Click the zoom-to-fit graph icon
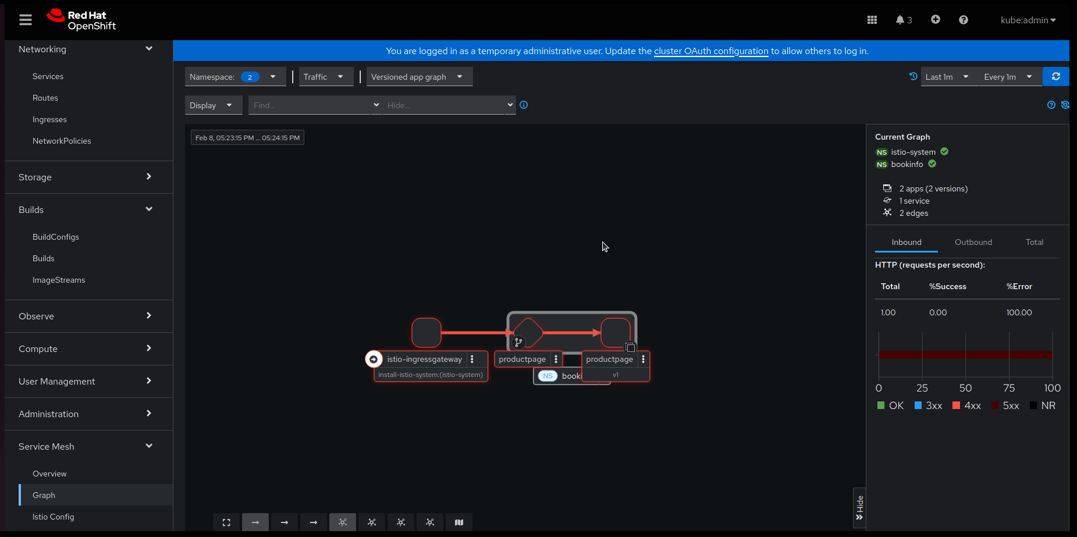Viewport: 1077px width, 537px height. 226,522
